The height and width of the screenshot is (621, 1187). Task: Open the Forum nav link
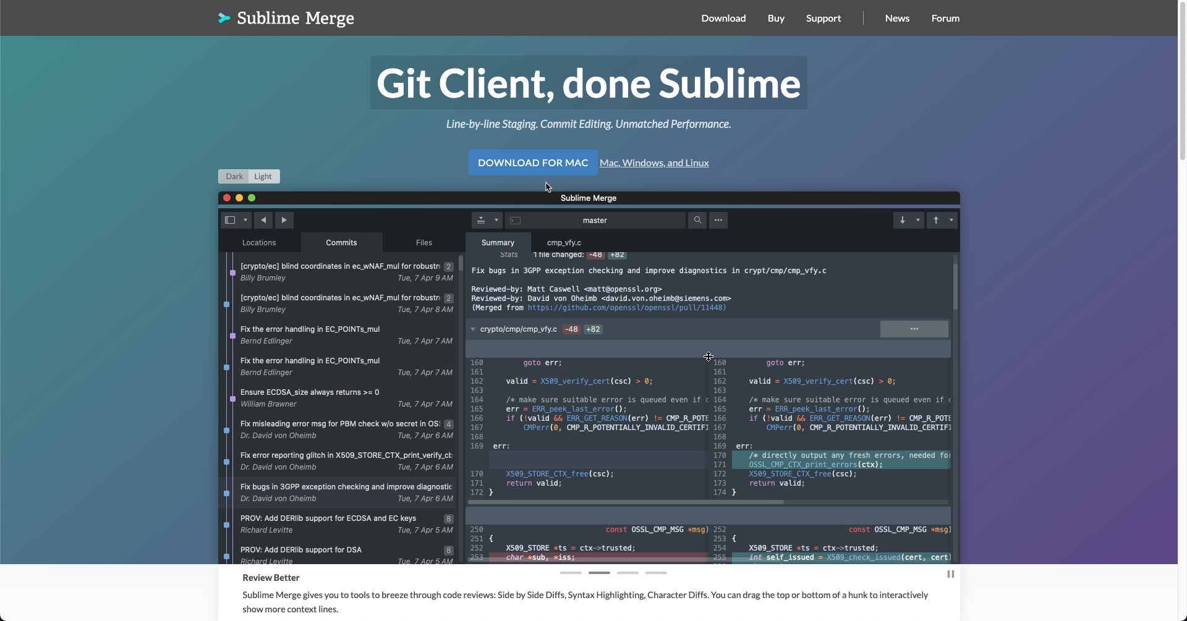(945, 18)
